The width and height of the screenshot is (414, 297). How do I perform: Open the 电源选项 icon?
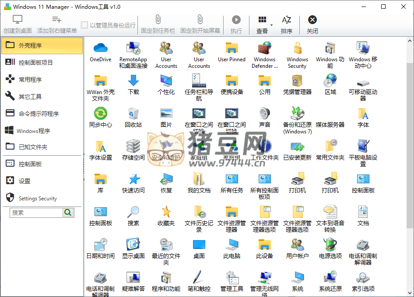(330, 245)
